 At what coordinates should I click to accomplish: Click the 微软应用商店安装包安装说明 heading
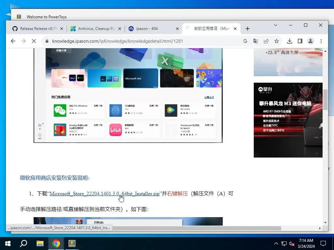point(54,178)
